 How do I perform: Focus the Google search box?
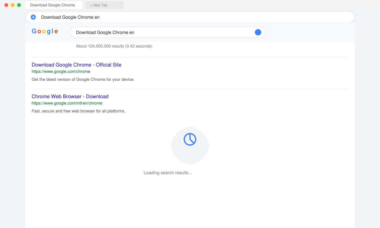168,32
